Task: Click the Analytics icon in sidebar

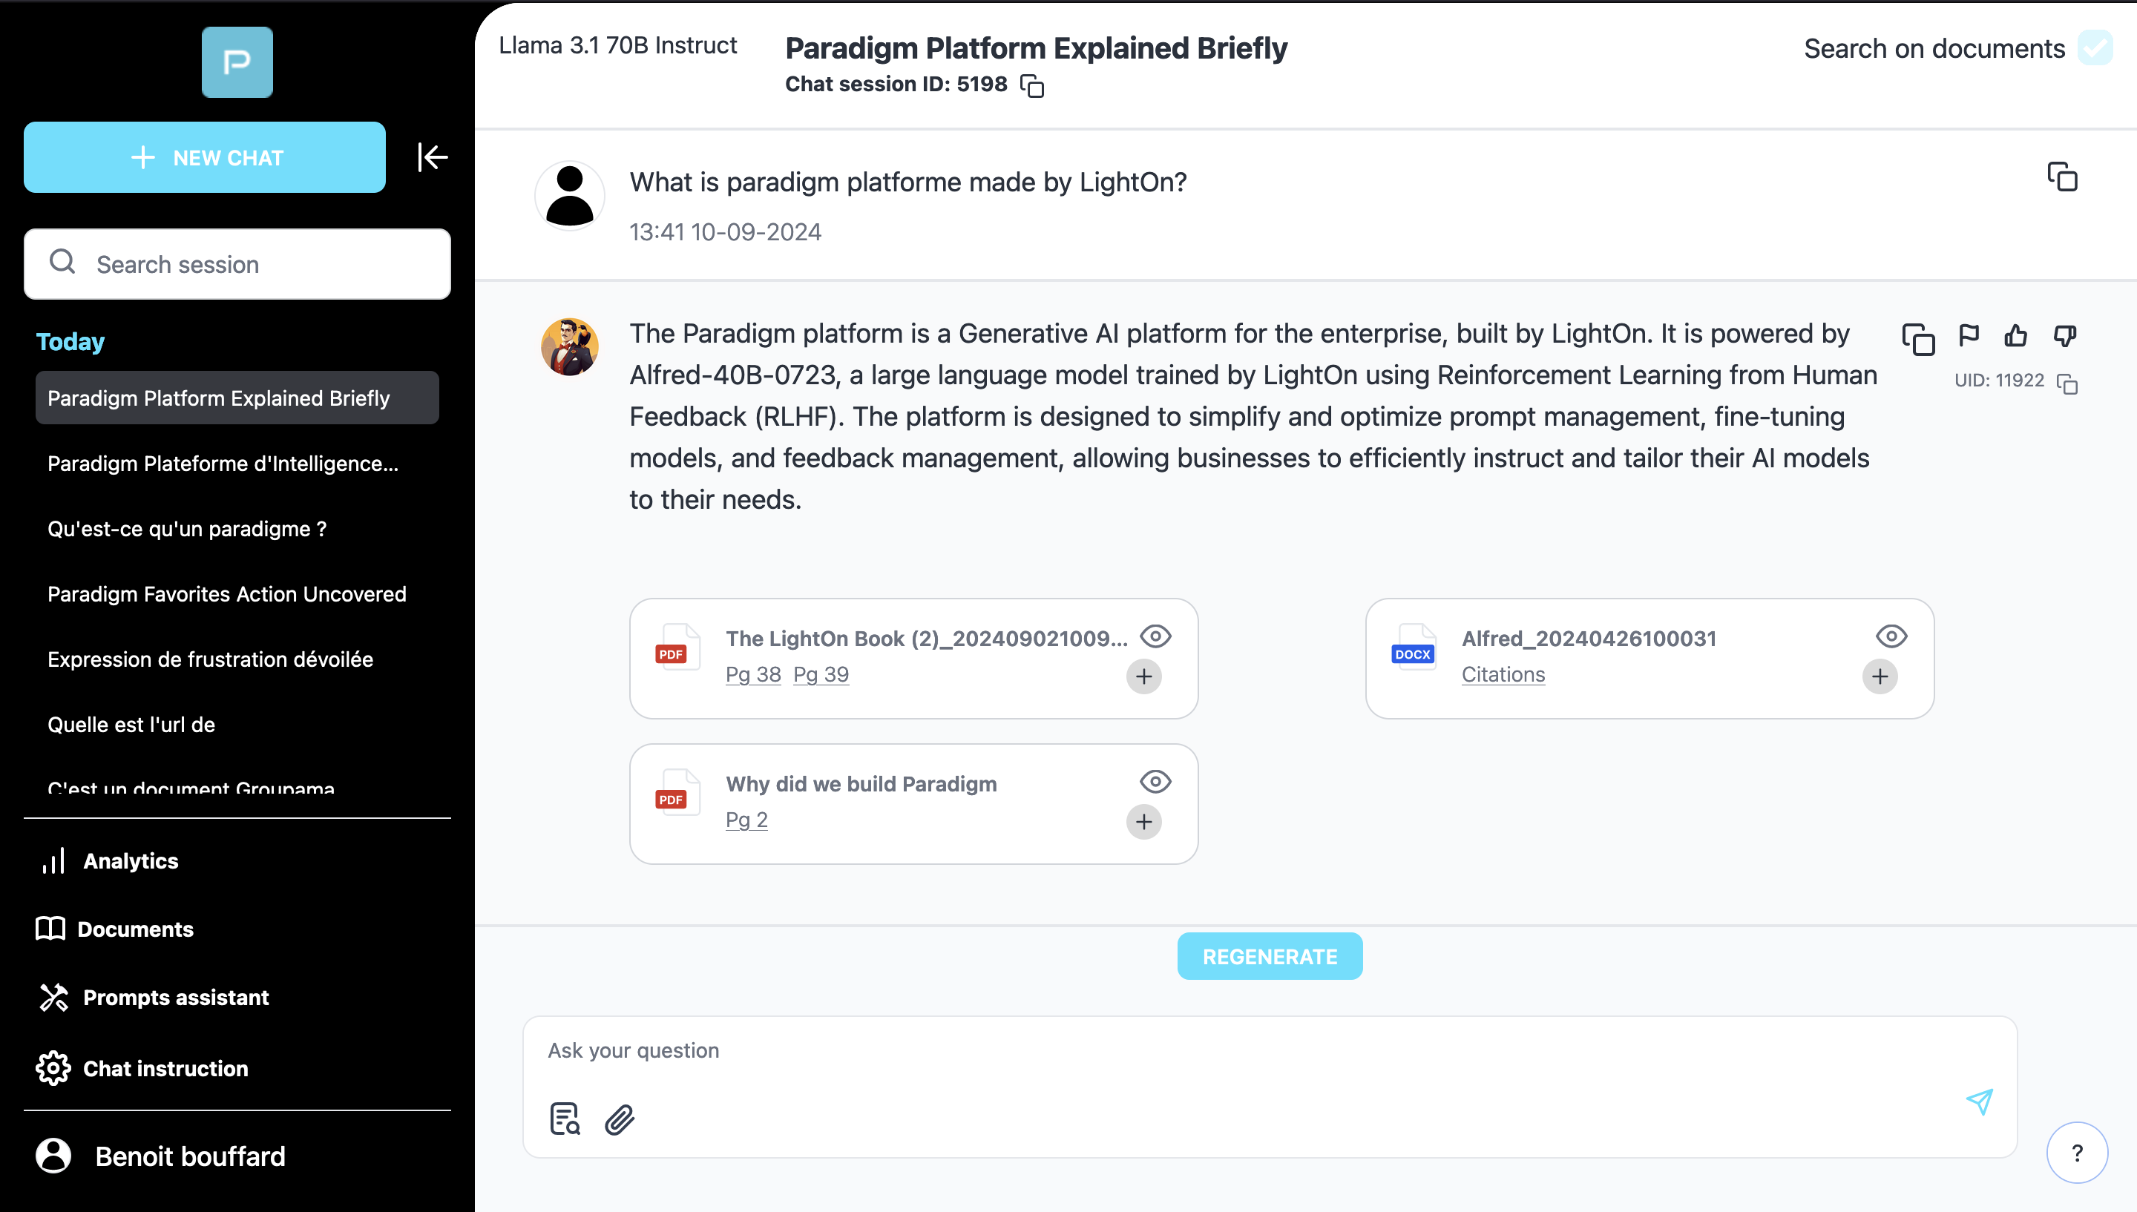Action: tap(54, 861)
